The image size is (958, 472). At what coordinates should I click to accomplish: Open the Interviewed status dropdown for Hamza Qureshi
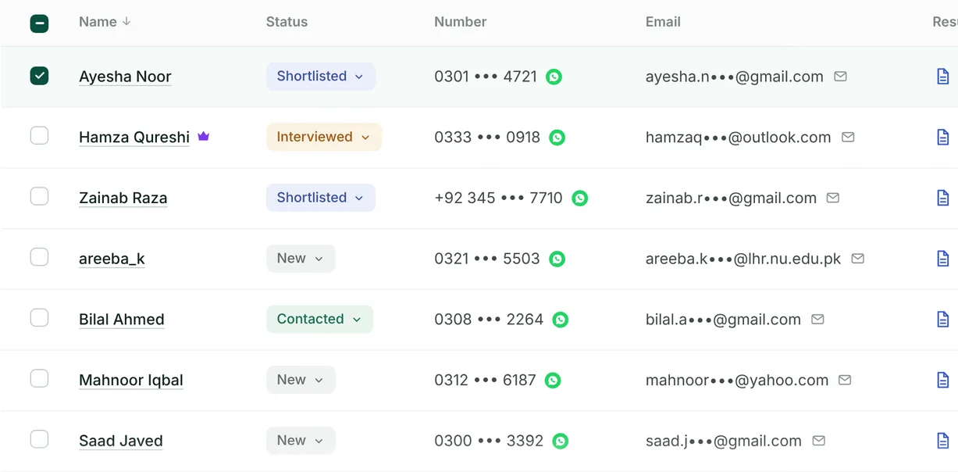point(324,137)
